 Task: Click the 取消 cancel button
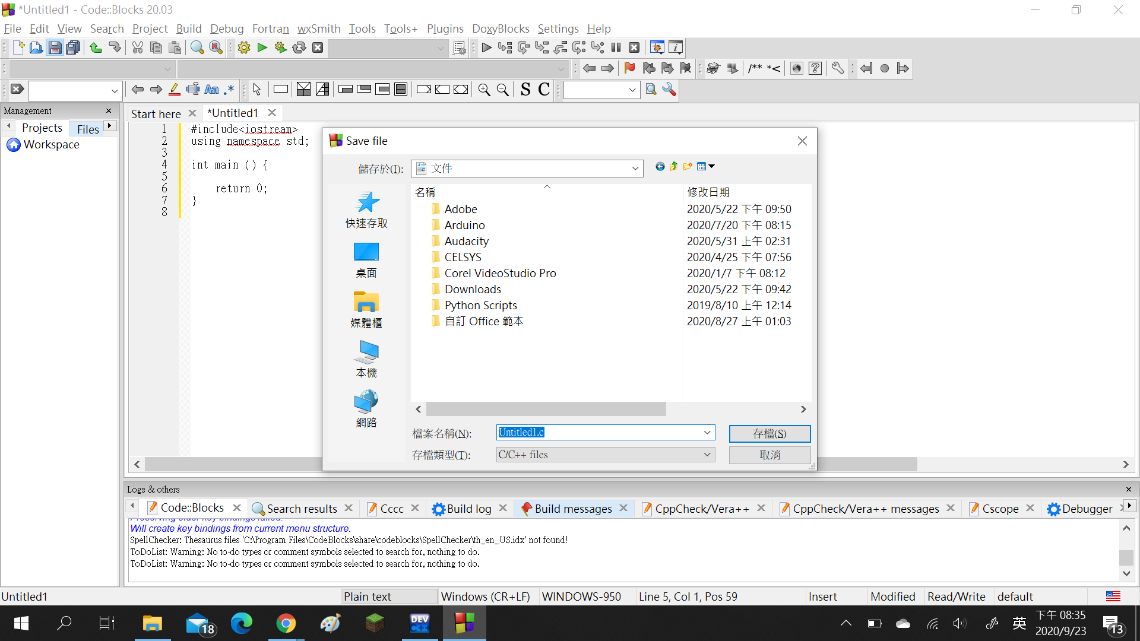point(769,455)
